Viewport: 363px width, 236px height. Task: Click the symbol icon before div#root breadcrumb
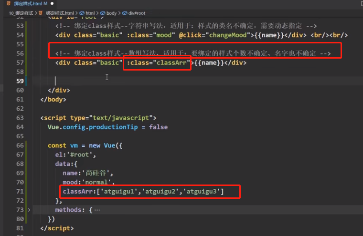click(x=125, y=13)
